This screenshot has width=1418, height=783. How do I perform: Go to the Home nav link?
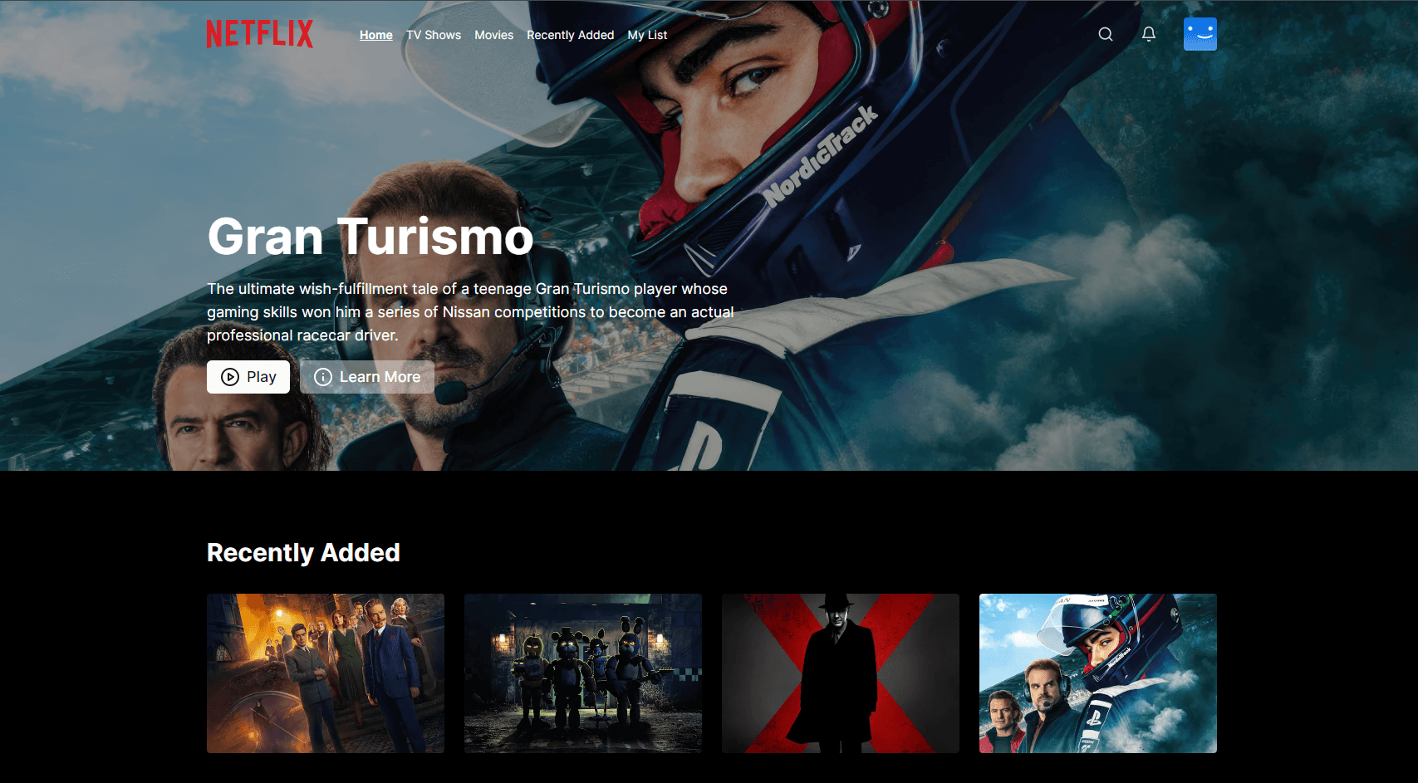pos(376,35)
